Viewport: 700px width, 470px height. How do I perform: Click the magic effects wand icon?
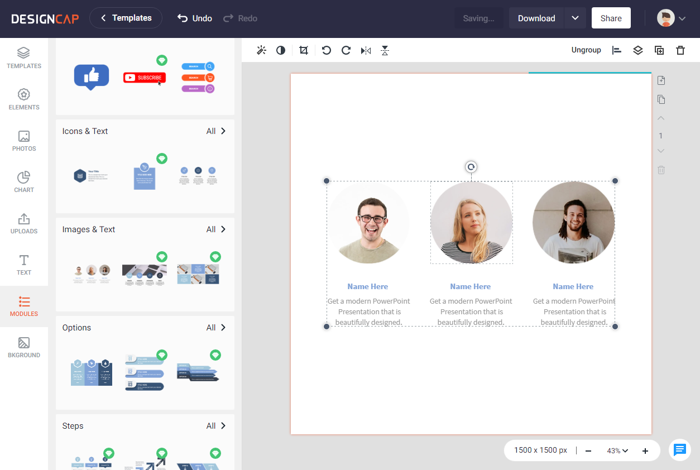click(261, 50)
